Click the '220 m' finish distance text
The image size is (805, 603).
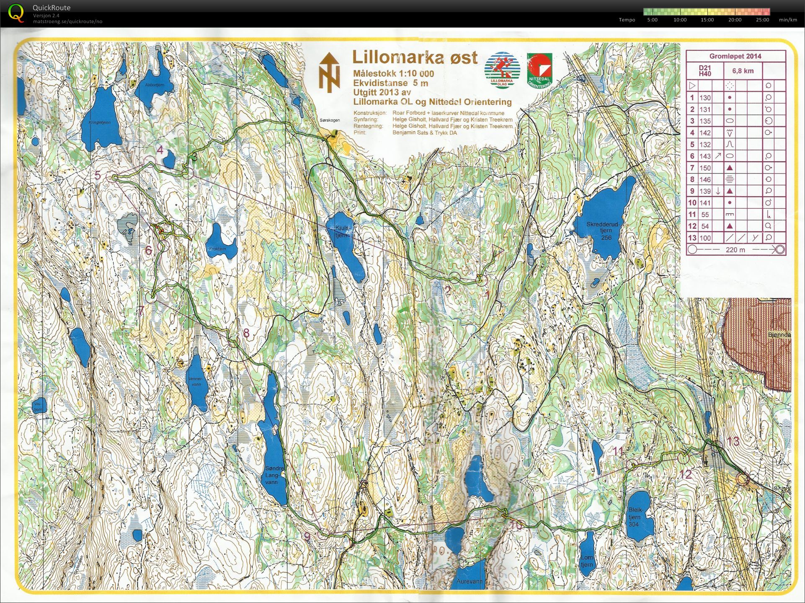tap(735, 250)
